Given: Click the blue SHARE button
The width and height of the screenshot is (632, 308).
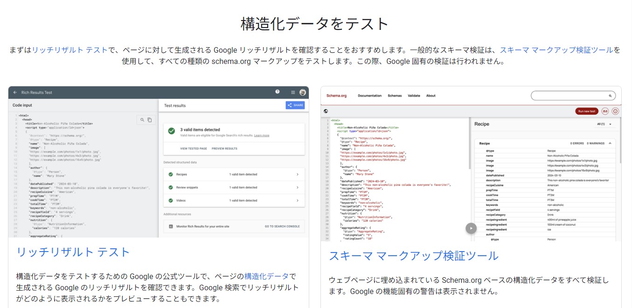Looking at the screenshot, I should click(295, 105).
